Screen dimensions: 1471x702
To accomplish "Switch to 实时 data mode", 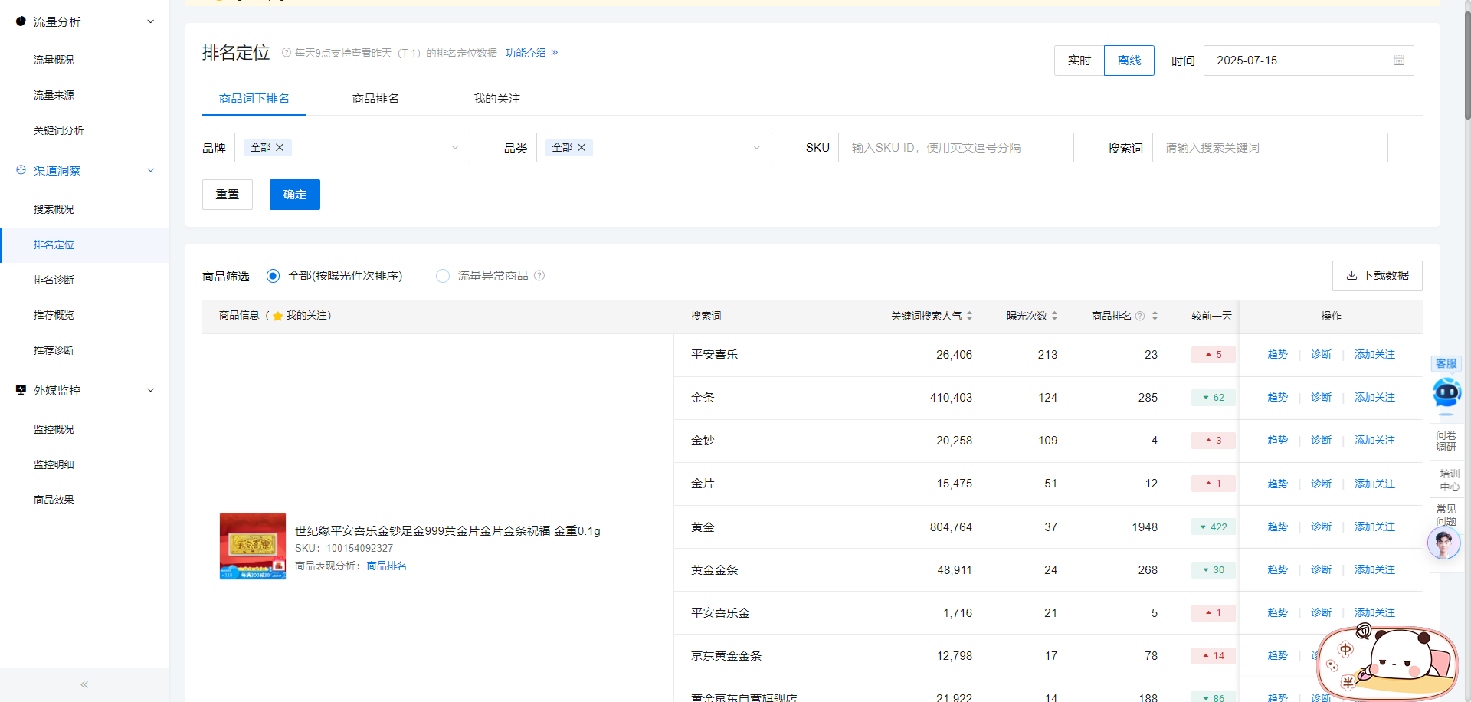I will click(x=1079, y=61).
